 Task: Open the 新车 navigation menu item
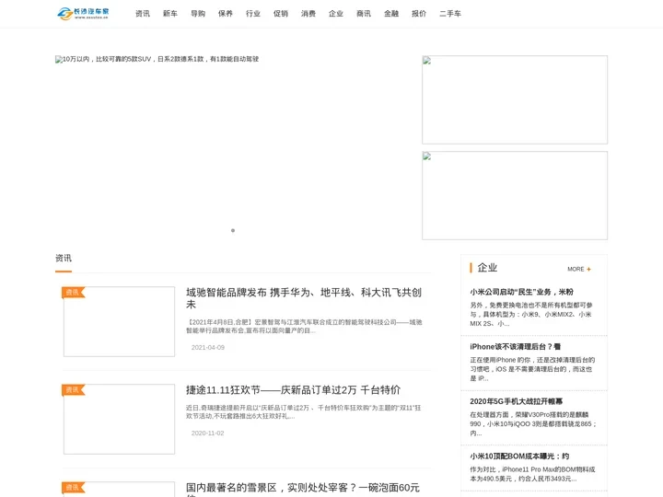[170, 14]
